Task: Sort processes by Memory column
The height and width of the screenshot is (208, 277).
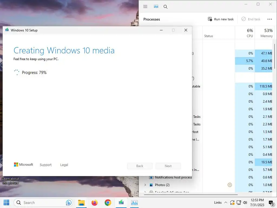Action: click(x=265, y=33)
